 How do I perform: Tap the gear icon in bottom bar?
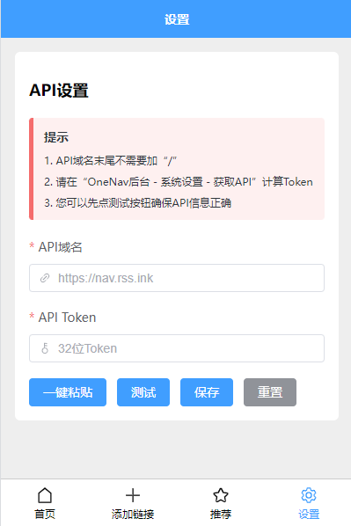tap(309, 495)
